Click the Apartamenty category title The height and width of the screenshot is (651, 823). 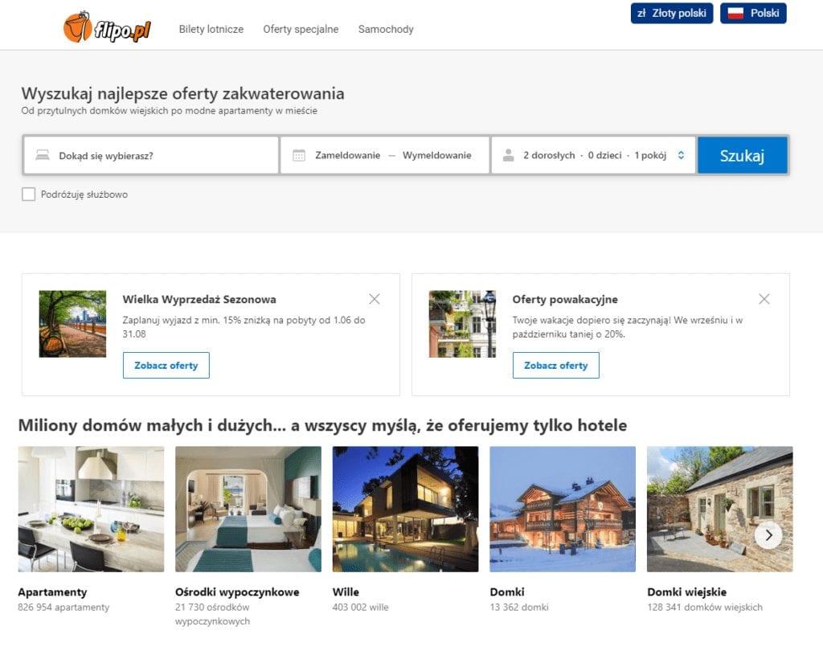point(52,592)
